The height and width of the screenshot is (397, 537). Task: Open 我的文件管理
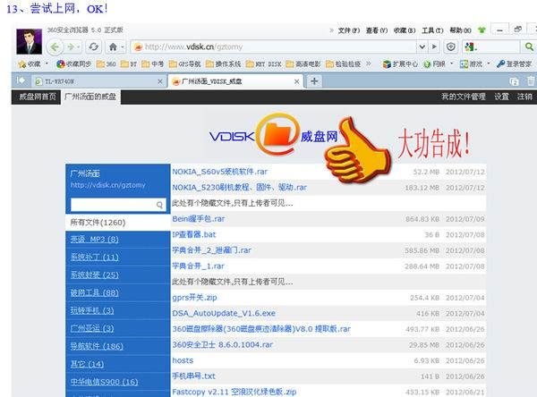pyautogui.click(x=463, y=97)
